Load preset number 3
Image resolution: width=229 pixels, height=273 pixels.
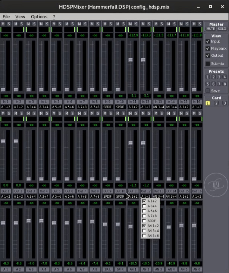click(x=219, y=77)
